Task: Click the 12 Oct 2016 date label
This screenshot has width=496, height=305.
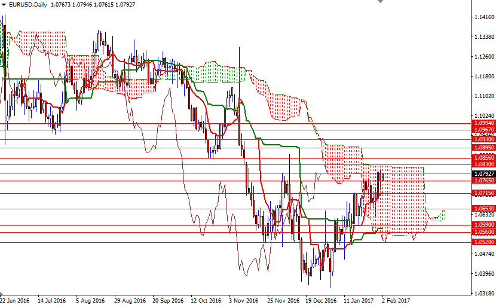Action: click(206, 300)
